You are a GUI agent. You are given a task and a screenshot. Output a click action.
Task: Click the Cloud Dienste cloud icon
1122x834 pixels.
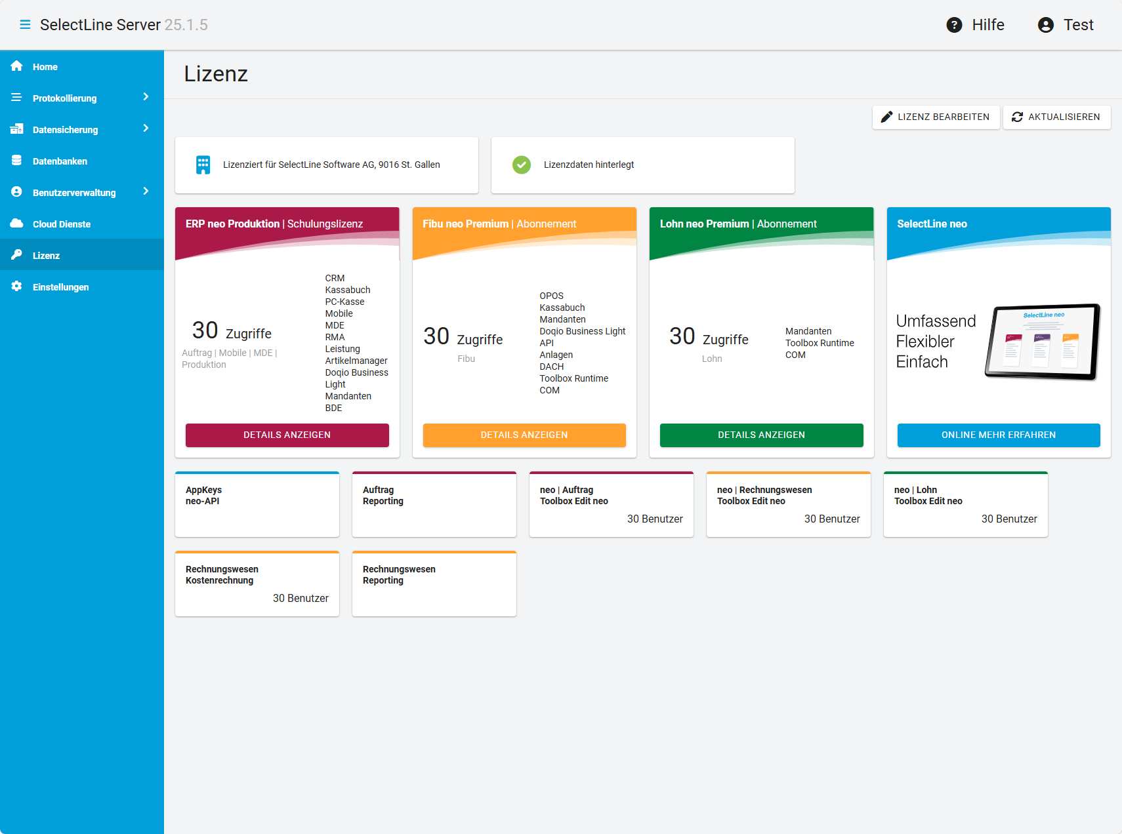pyautogui.click(x=16, y=224)
